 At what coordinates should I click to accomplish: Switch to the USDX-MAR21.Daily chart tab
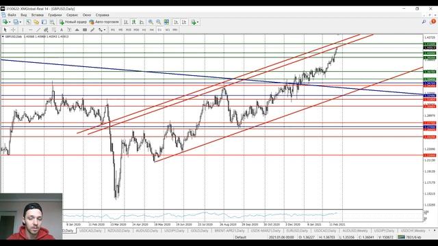266,231
